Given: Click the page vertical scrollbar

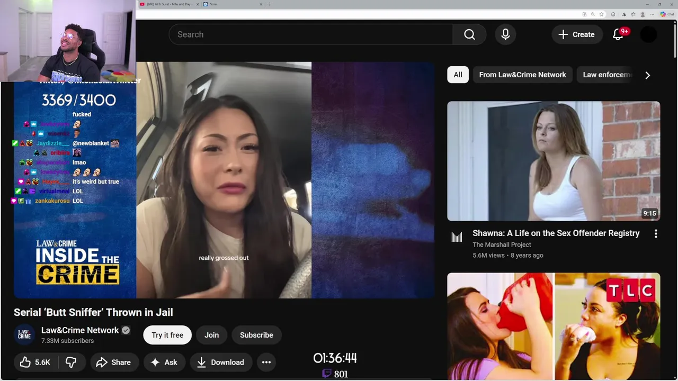Looking at the screenshot, I should click(675, 40).
